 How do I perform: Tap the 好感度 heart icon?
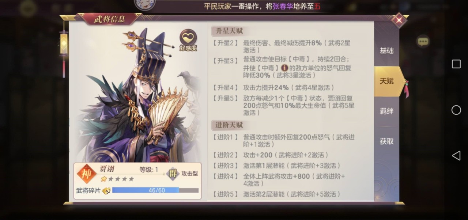point(188,39)
